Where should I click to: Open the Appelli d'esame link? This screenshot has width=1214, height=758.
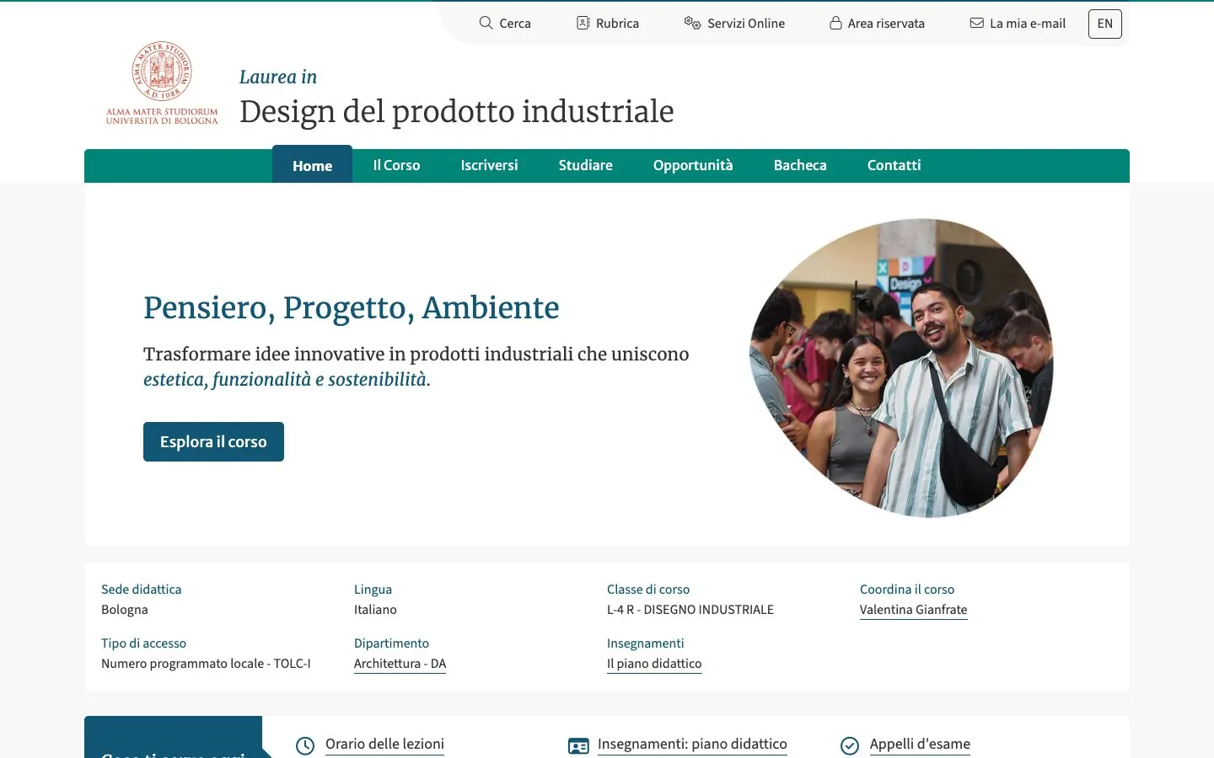pyautogui.click(x=920, y=744)
